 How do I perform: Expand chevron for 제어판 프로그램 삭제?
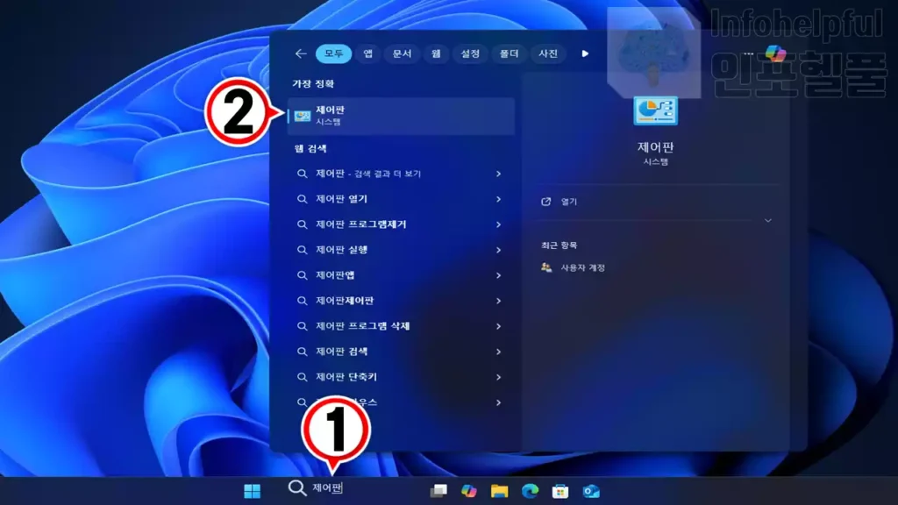click(498, 326)
